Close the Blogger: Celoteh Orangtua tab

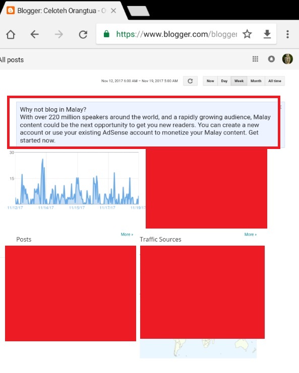pos(113,11)
